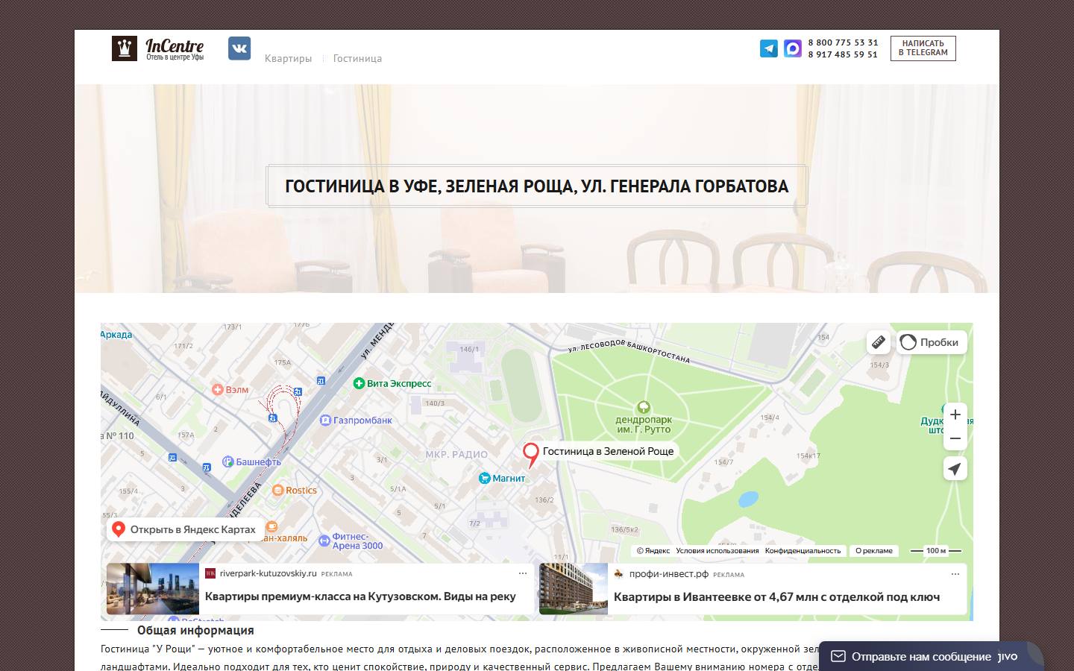Click the red hotel location pin

(x=530, y=455)
